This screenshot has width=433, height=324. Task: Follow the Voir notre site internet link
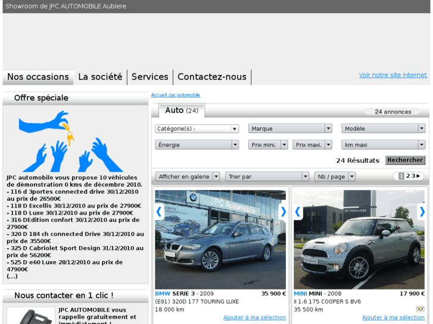tap(392, 75)
